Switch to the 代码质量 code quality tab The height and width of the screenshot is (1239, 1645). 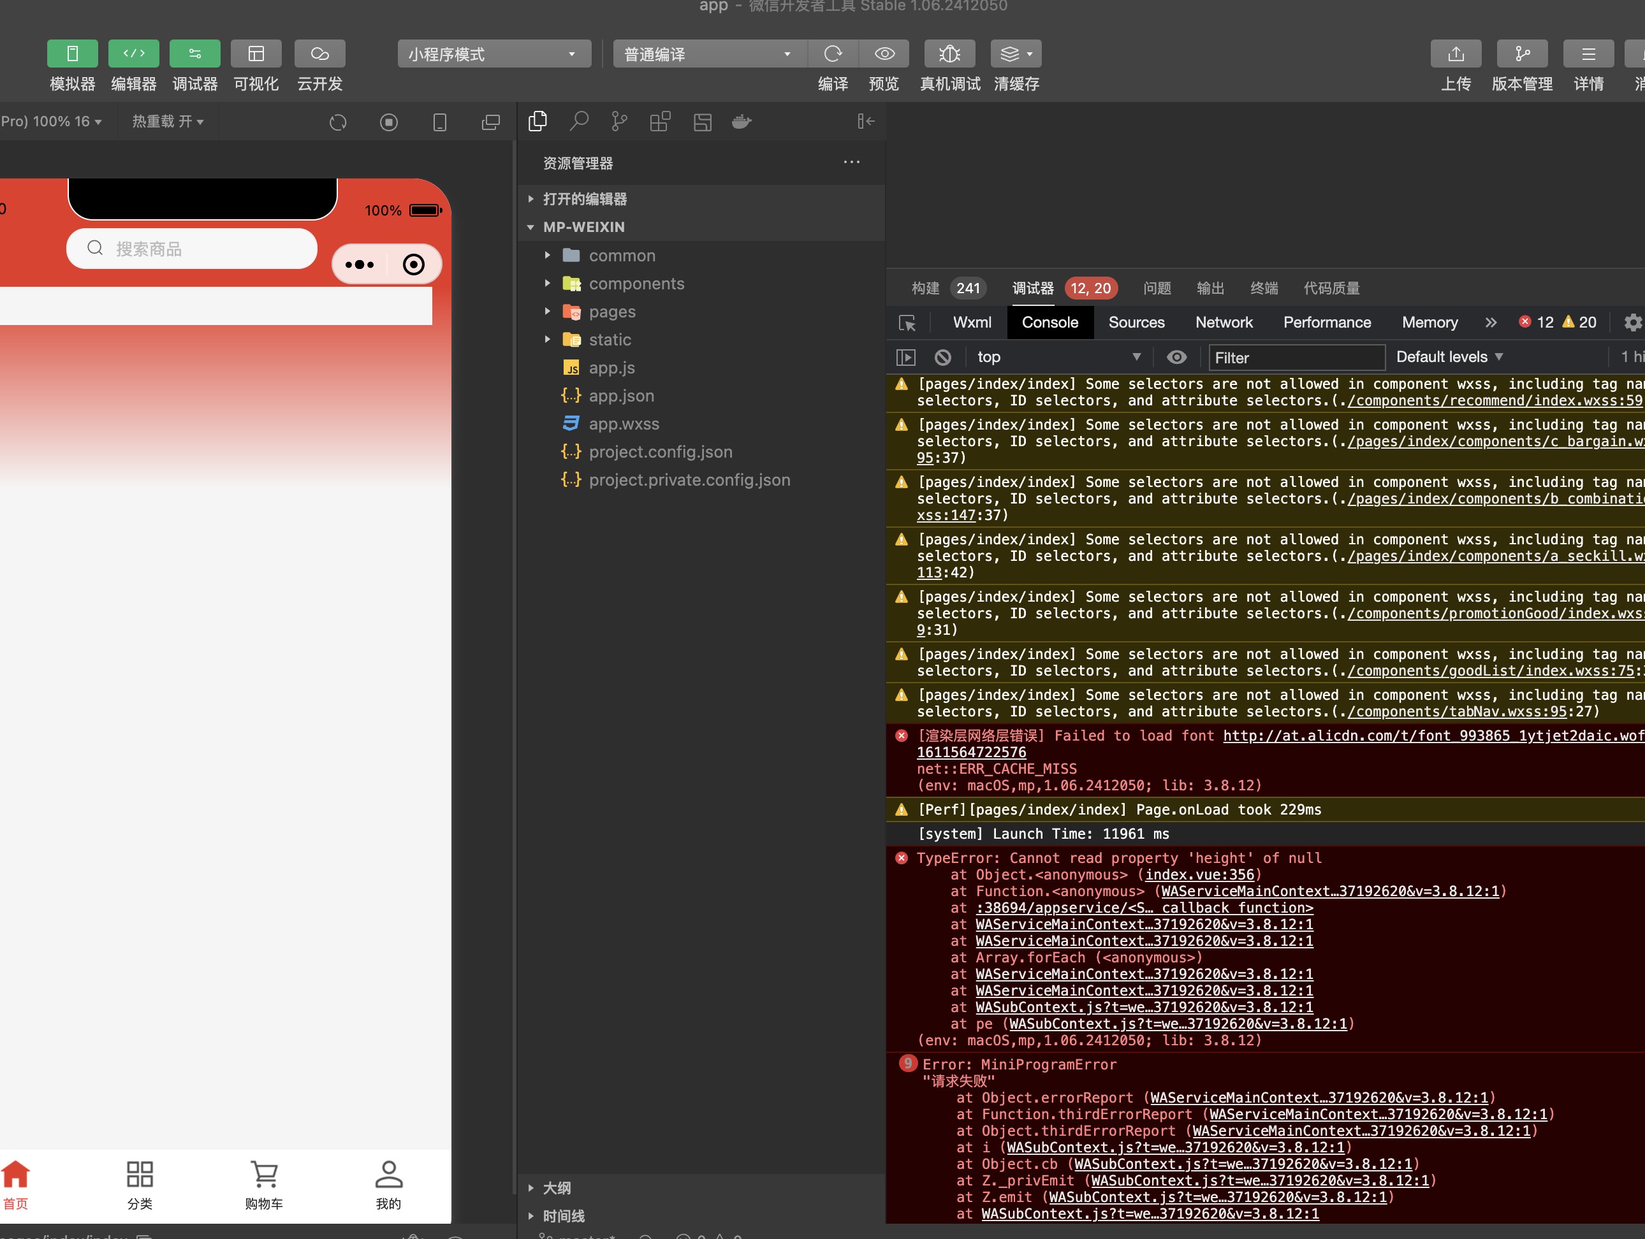click(x=1331, y=287)
